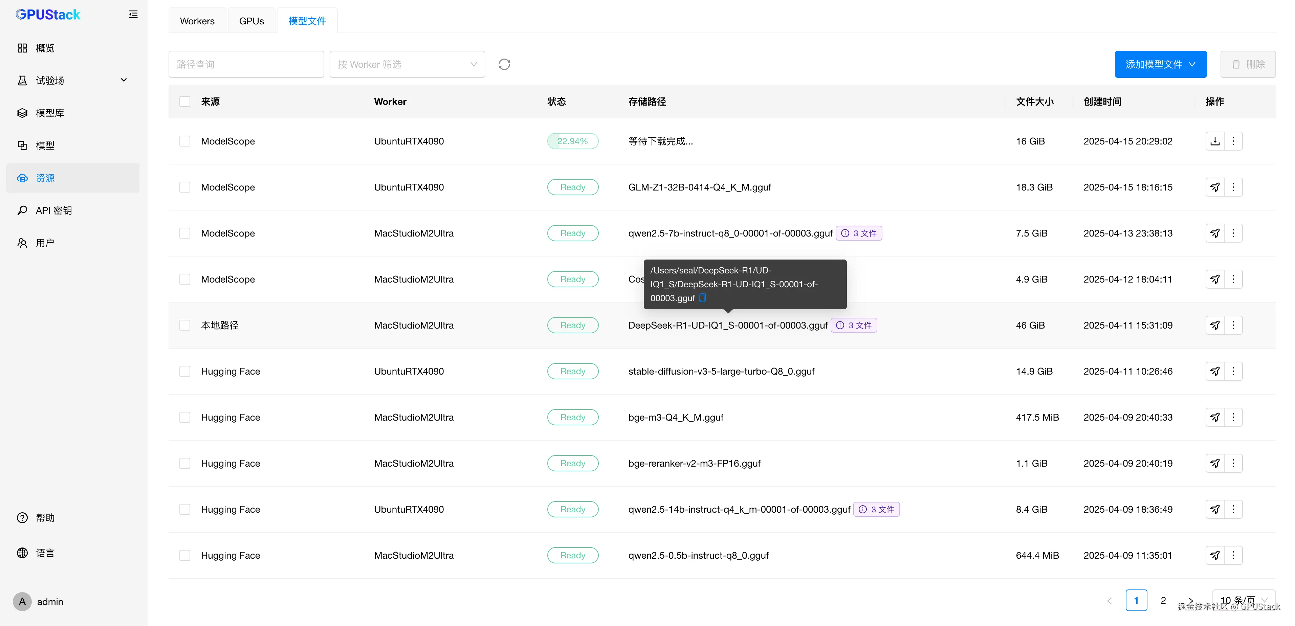Focus the 路径查询 search field

246,64
